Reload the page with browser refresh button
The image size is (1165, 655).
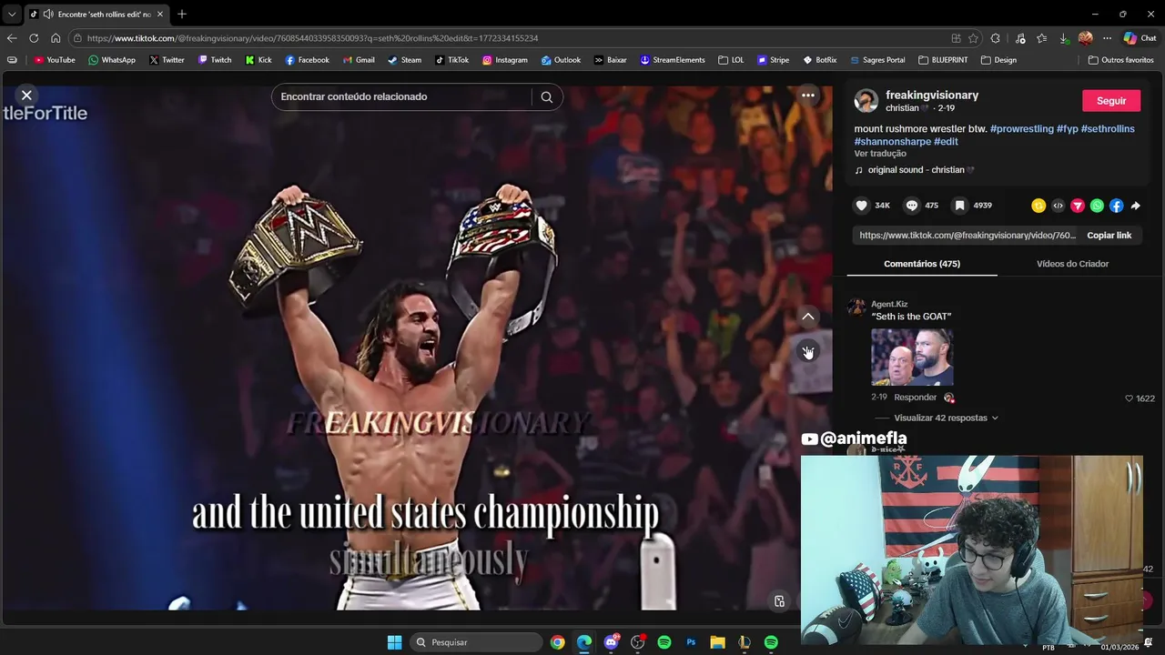click(x=34, y=38)
